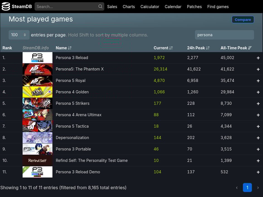Click the all-time peak value 29,984
The height and width of the screenshot is (197, 263).
[x=227, y=92]
